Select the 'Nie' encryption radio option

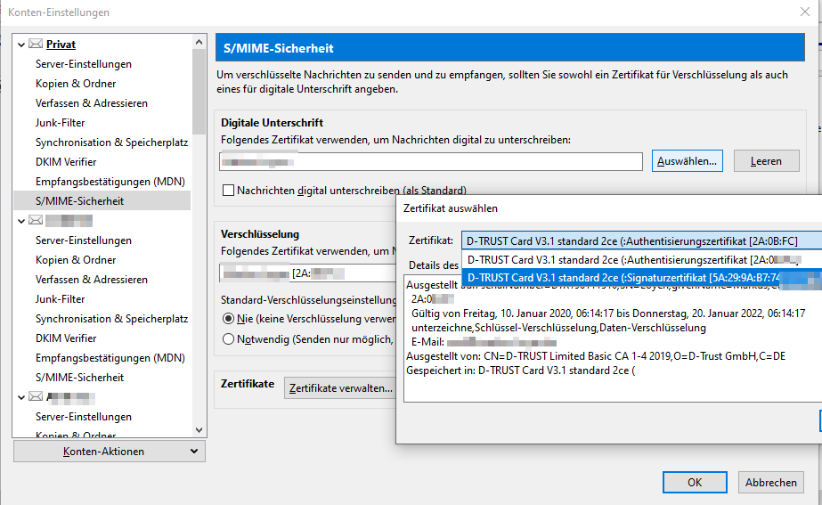click(229, 319)
